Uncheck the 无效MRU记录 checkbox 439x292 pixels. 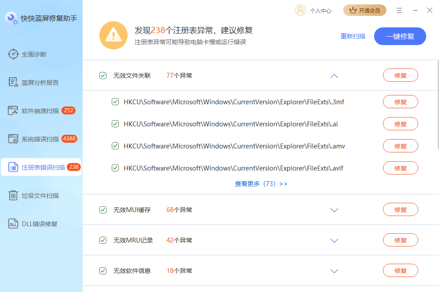[103, 240]
